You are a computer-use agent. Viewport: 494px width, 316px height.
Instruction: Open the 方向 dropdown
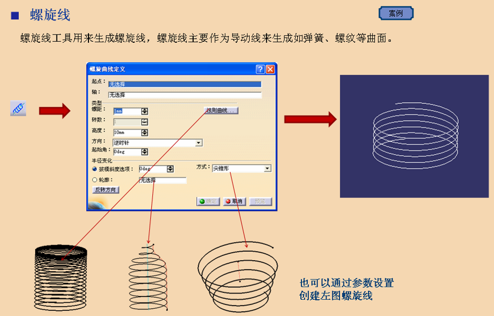(x=198, y=143)
